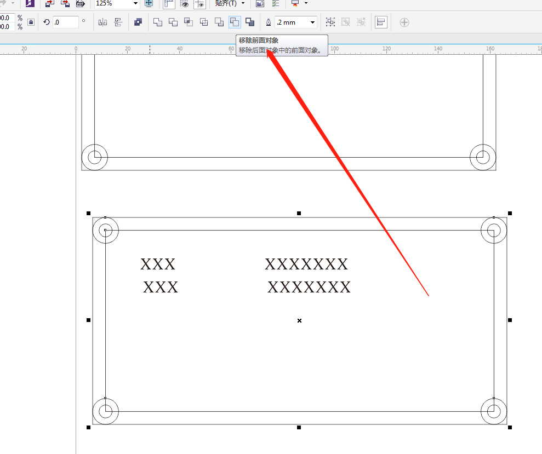Click the Application Launcher icon

pyautogui.click(x=295, y=3)
